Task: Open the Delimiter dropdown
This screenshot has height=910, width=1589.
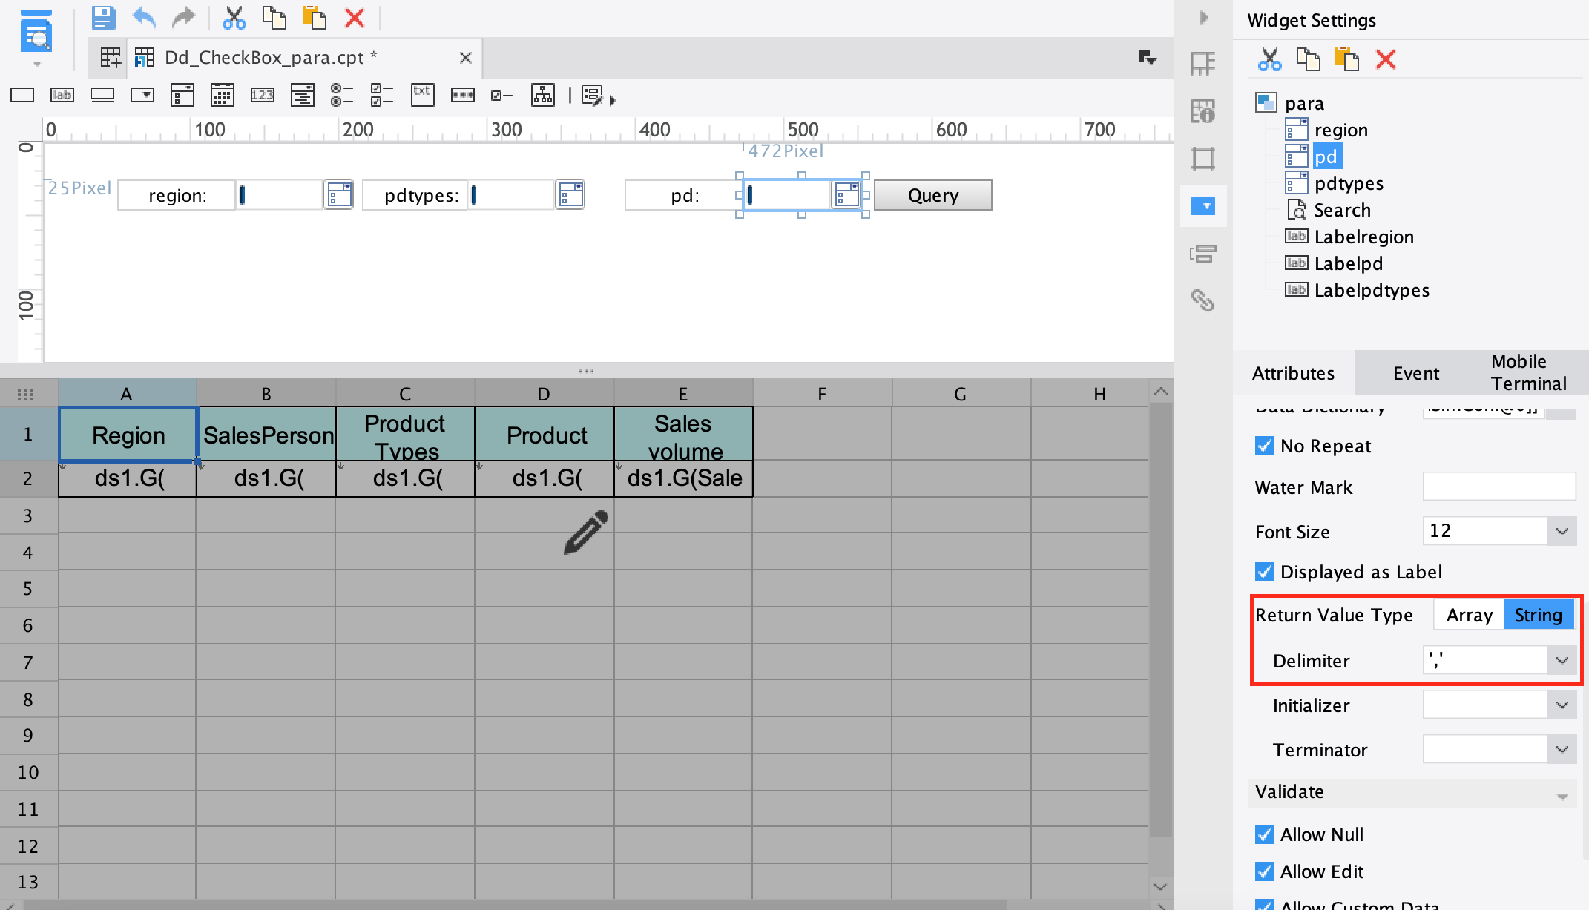Action: click(x=1563, y=659)
